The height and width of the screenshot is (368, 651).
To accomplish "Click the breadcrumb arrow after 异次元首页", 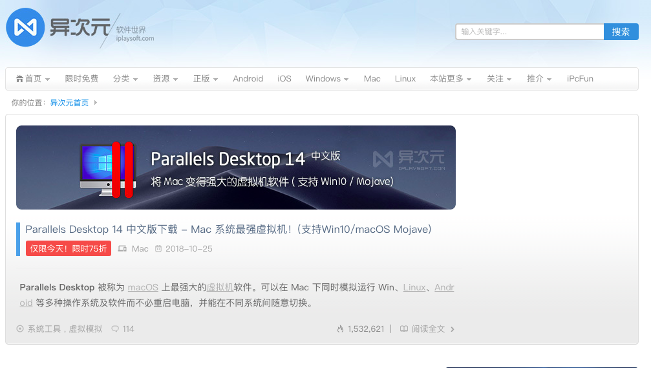I will click(x=96, y=102).
